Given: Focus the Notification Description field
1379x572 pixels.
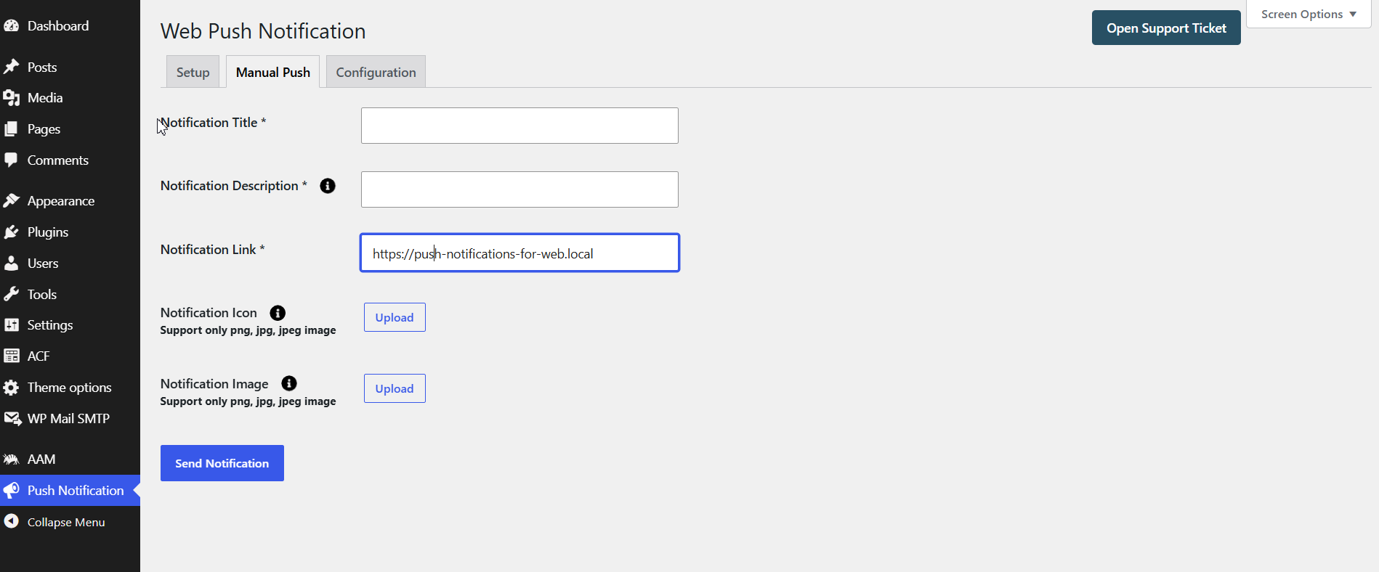Looking at the screenshot, I should [519, 189].
